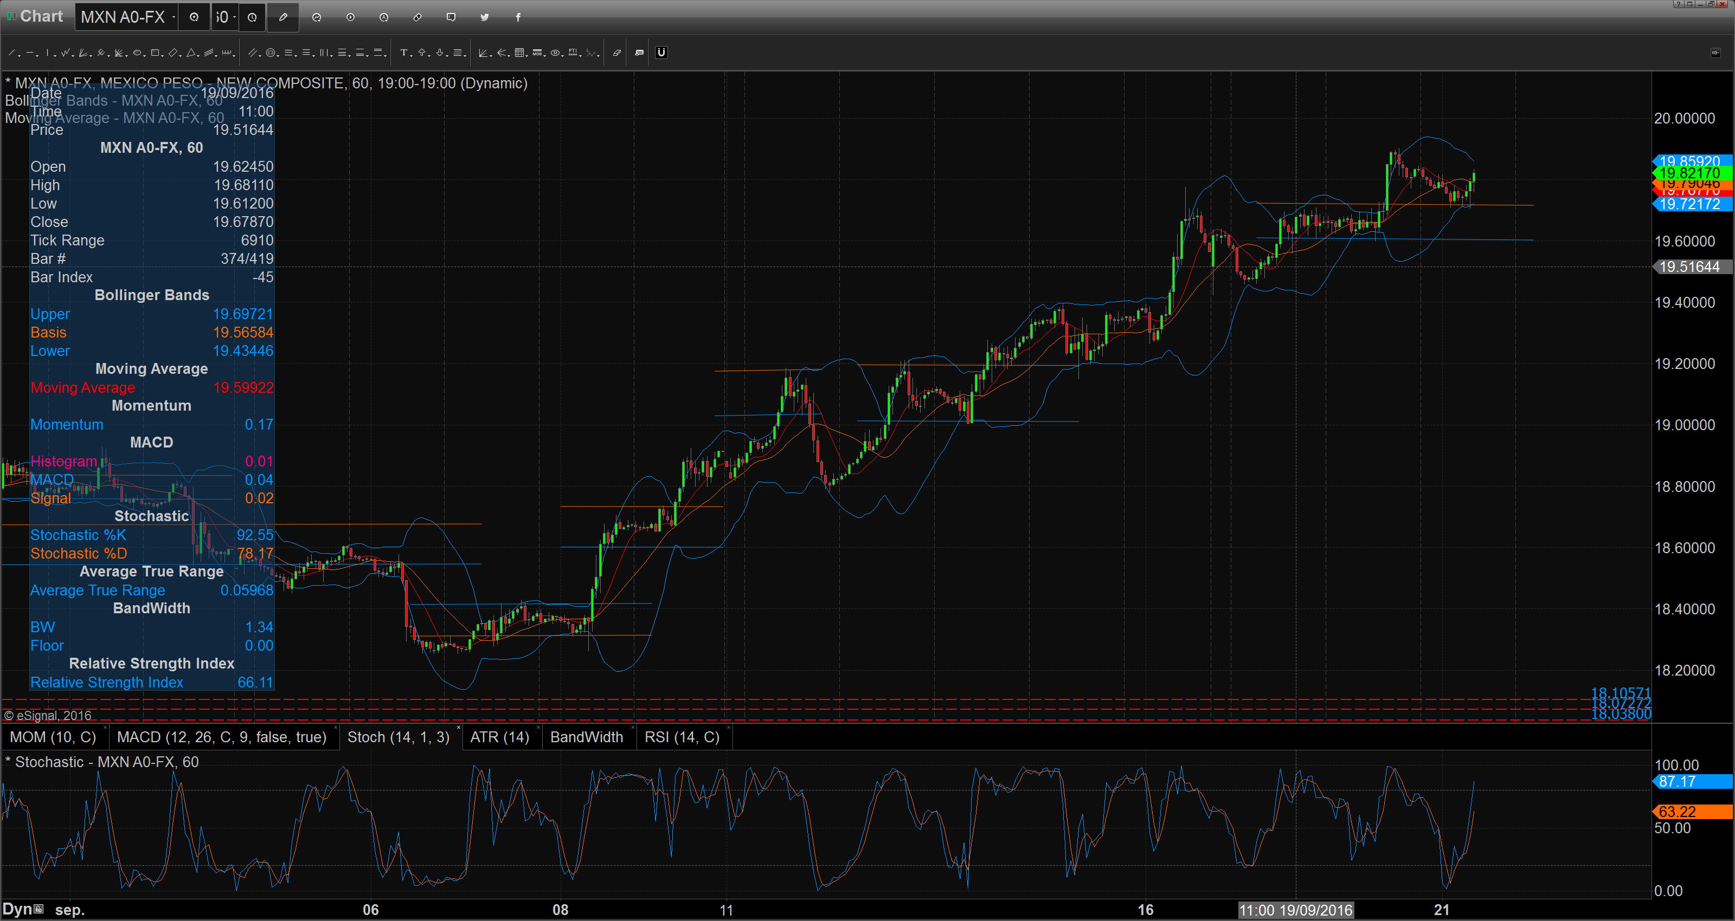Switch to the RSI (14, C) tab
This screenshot has height=921, width=1735.
click(x=682, y=737)
